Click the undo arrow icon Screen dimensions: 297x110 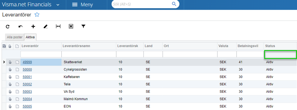[21, 26]
